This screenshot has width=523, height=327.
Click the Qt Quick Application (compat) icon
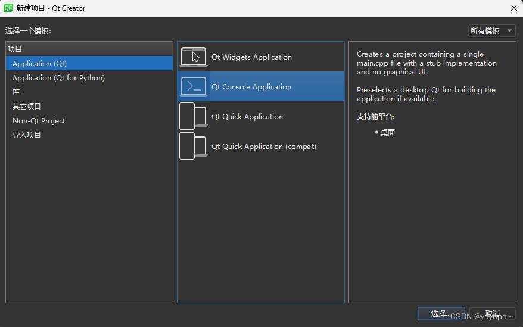194,146
